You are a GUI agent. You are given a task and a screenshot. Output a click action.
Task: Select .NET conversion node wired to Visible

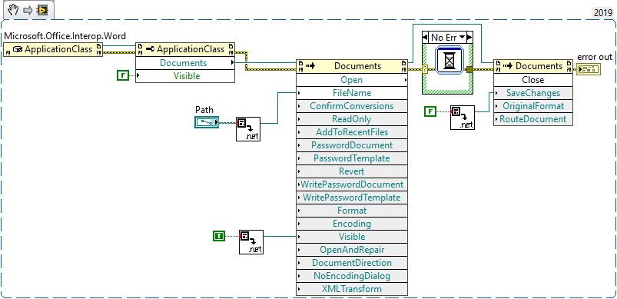[x=251, y=242]
